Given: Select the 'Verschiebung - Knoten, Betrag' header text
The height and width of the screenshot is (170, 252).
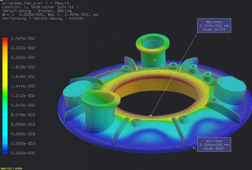Looking at the screenshot, I should coord(37,11).
